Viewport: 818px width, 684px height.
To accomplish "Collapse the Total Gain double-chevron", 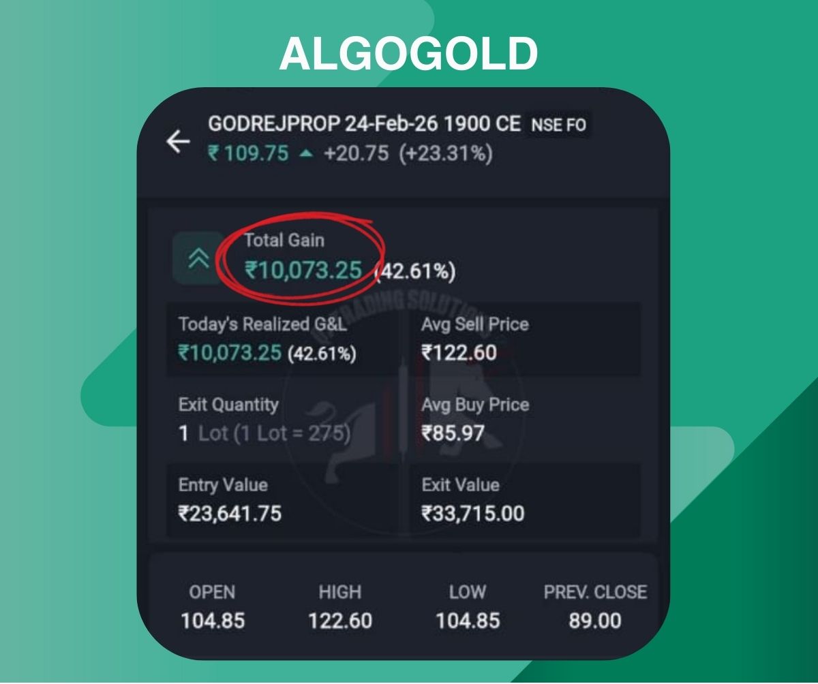I will tap(198, 258).
